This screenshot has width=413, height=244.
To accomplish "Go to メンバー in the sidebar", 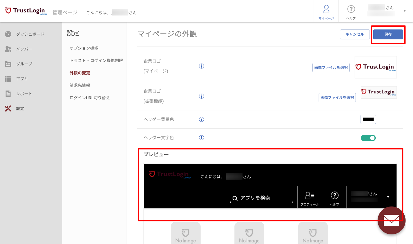I will pyautogui.click(x=24, y=49).
